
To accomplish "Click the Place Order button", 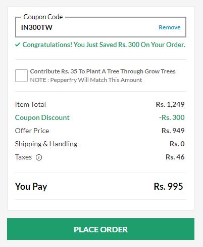I will [x=100, y=229].
